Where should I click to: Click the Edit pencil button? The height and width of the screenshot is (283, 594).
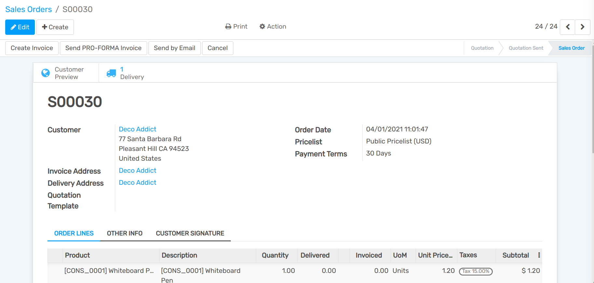click(x=20, y=27)
